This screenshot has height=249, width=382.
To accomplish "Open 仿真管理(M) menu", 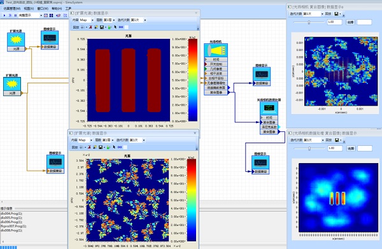I will (11, 8).
